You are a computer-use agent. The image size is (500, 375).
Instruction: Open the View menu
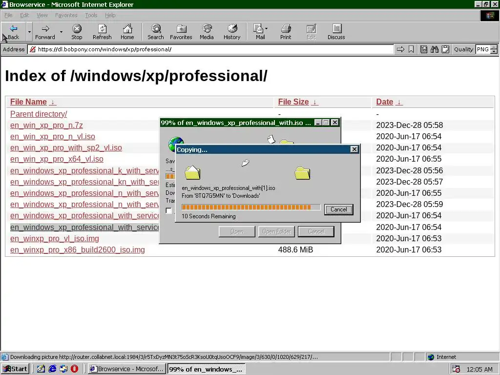[x=42, y=15]
